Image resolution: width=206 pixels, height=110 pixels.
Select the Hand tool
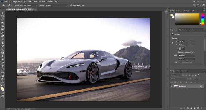(x=2, y=76)
